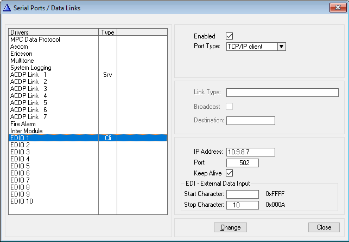The width and height of the screenshot is (349, 242).
Task: Click the Srv type cell
Action: pyautogui.click(x=107, y=75)
